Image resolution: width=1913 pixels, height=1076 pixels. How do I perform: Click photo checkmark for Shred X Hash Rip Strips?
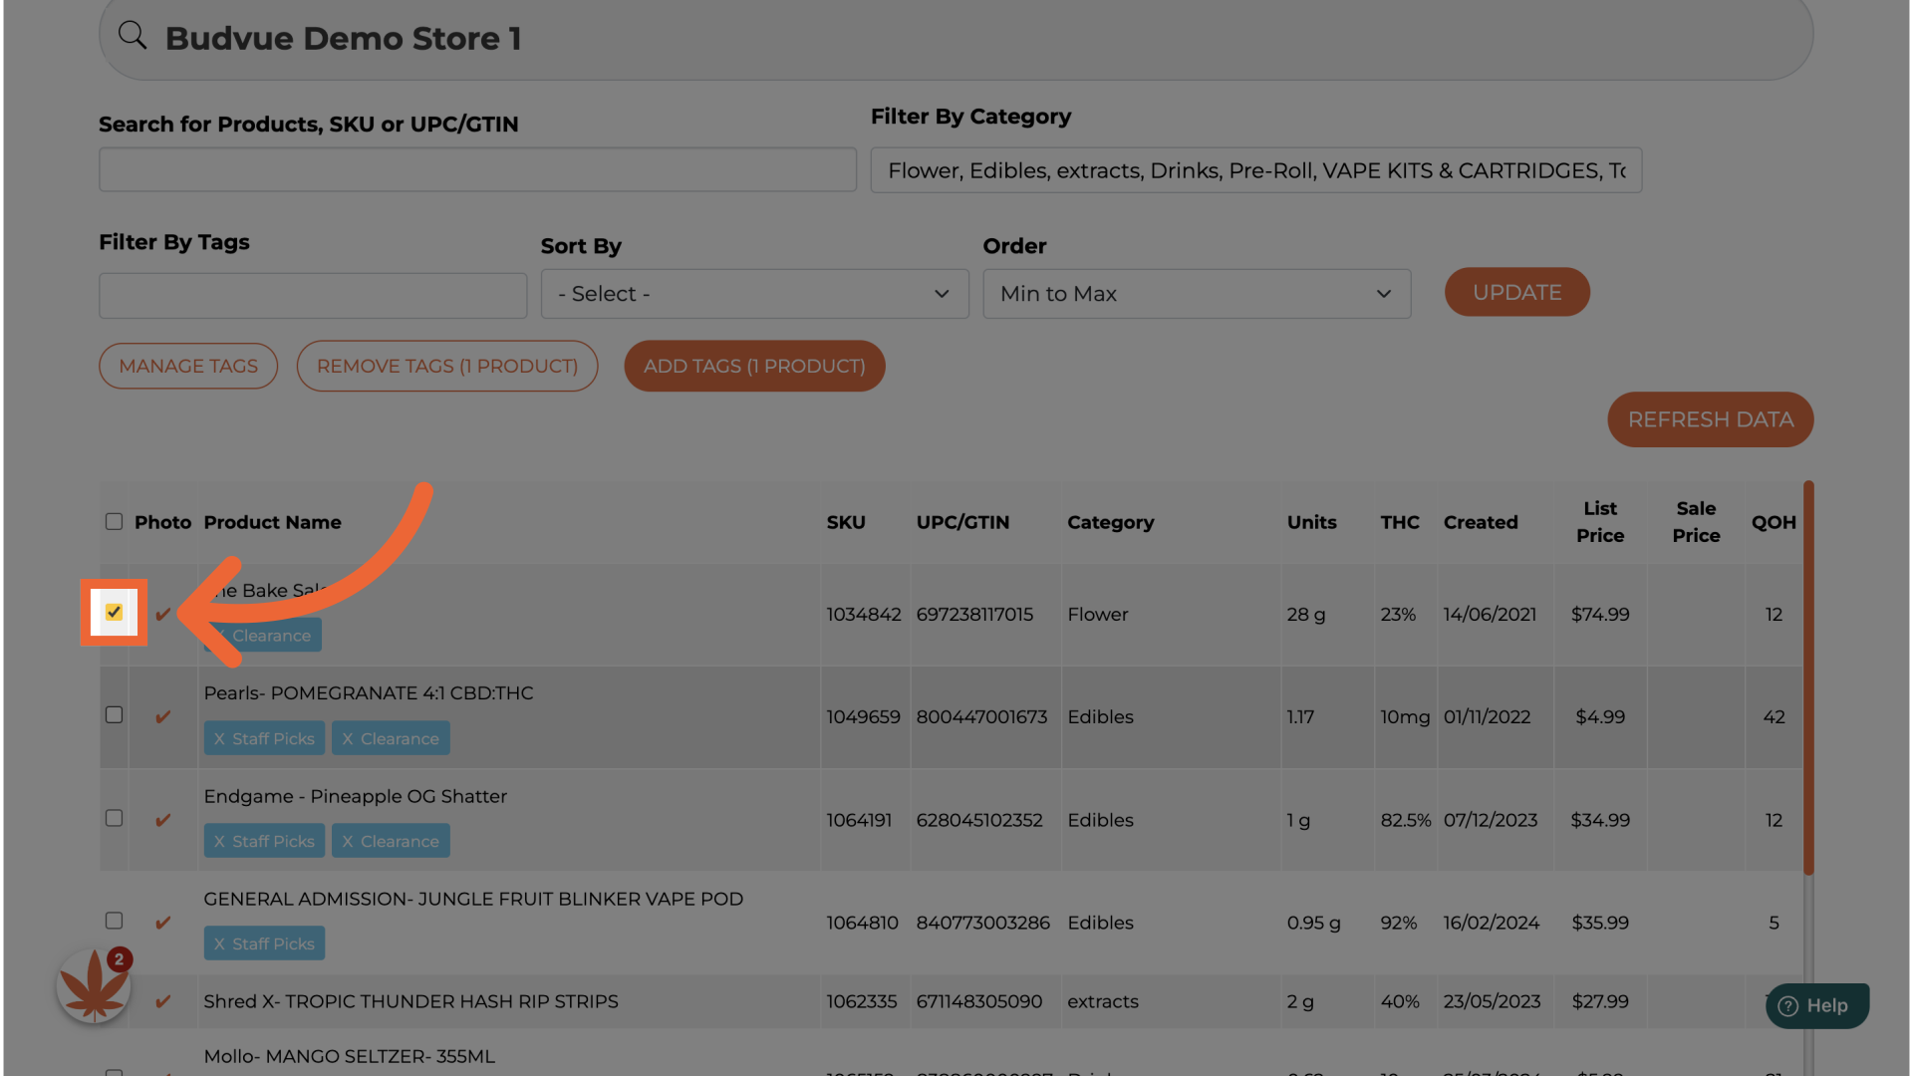[x=162, y=1002]
